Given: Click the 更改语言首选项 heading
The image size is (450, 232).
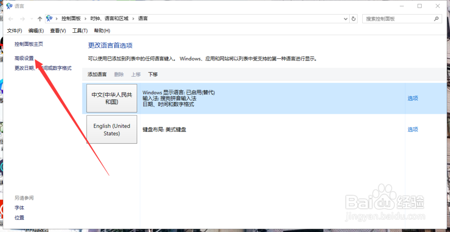Looking at the screenshot, I should [x=110, y=45].
